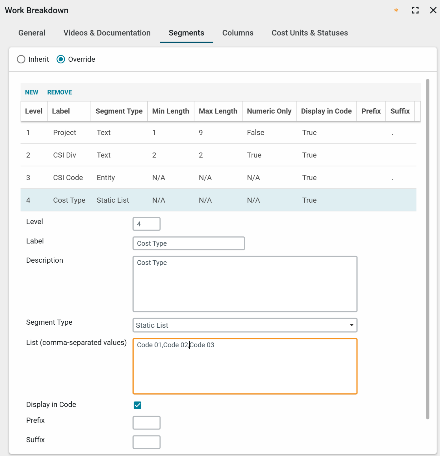
Task: Select the Inherit radio button
Action: [x=21, y=59]
